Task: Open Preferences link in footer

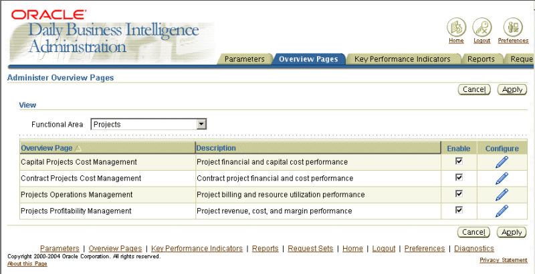Action: (425, 249)
